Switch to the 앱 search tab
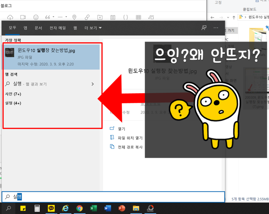The image size is (269, 214). [x=25, y=28]
